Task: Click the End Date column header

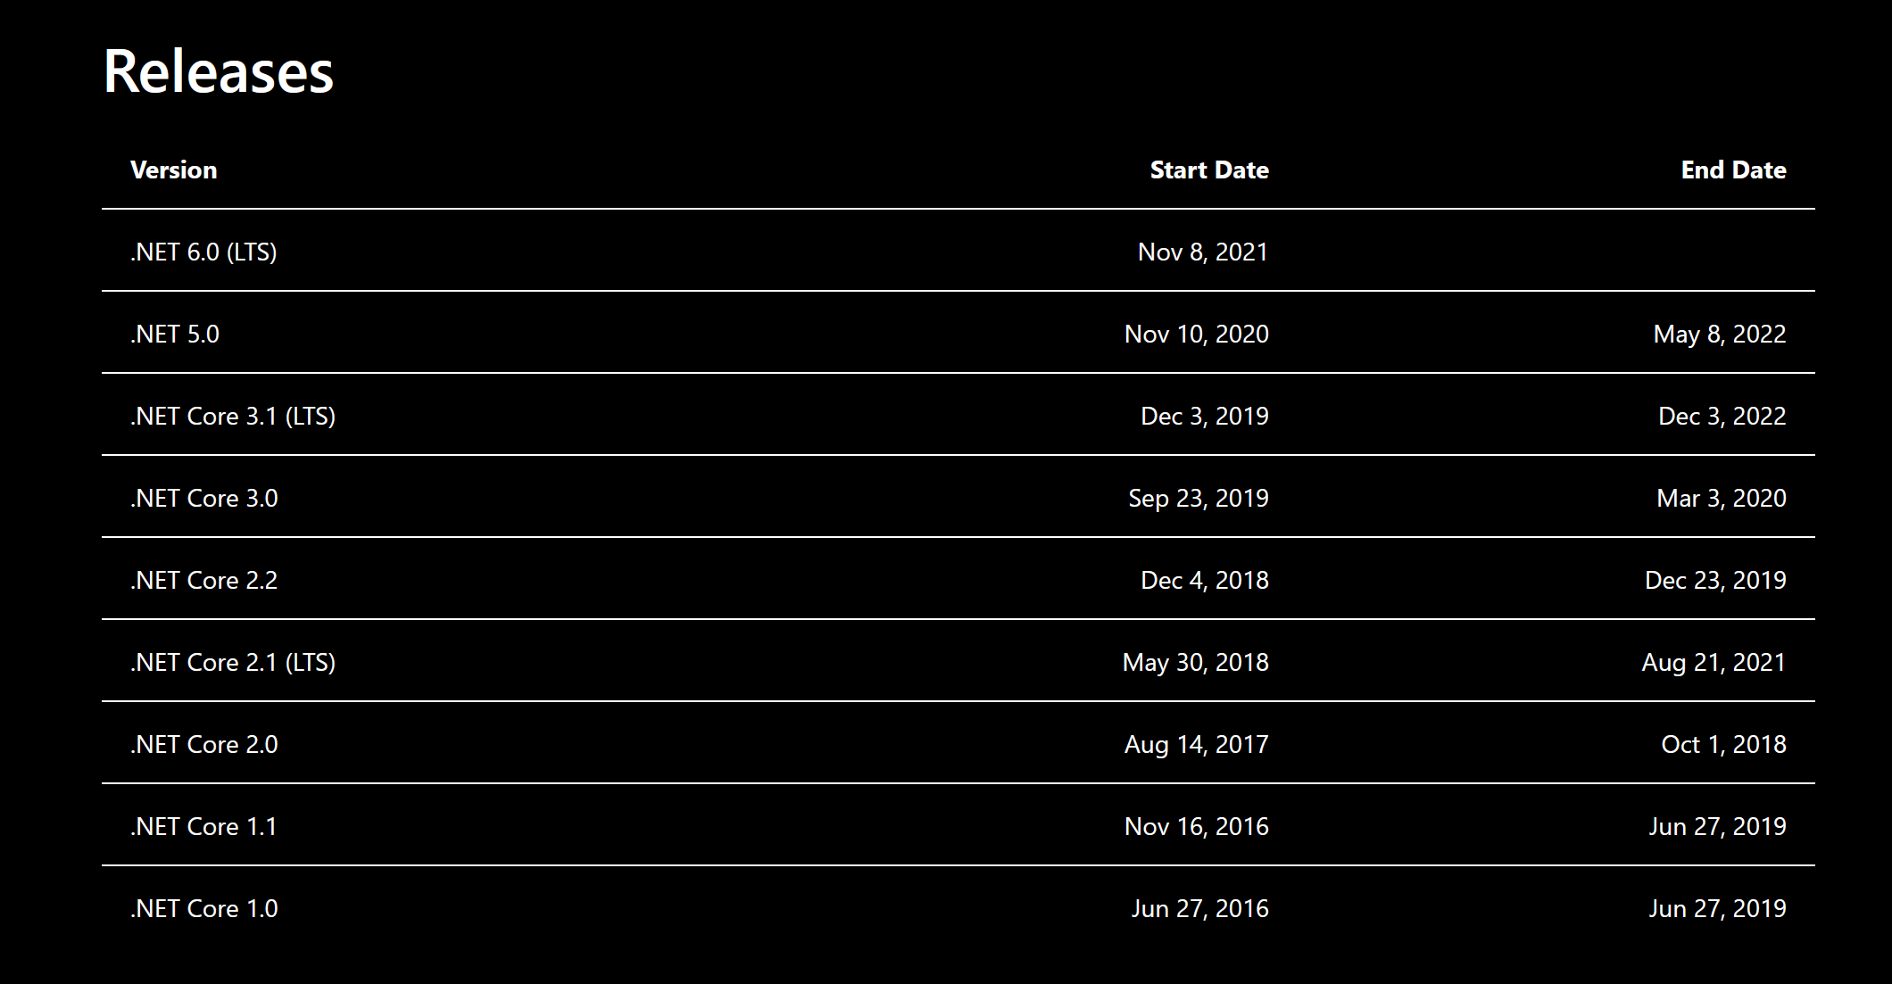Action: tap(1734, 170)
